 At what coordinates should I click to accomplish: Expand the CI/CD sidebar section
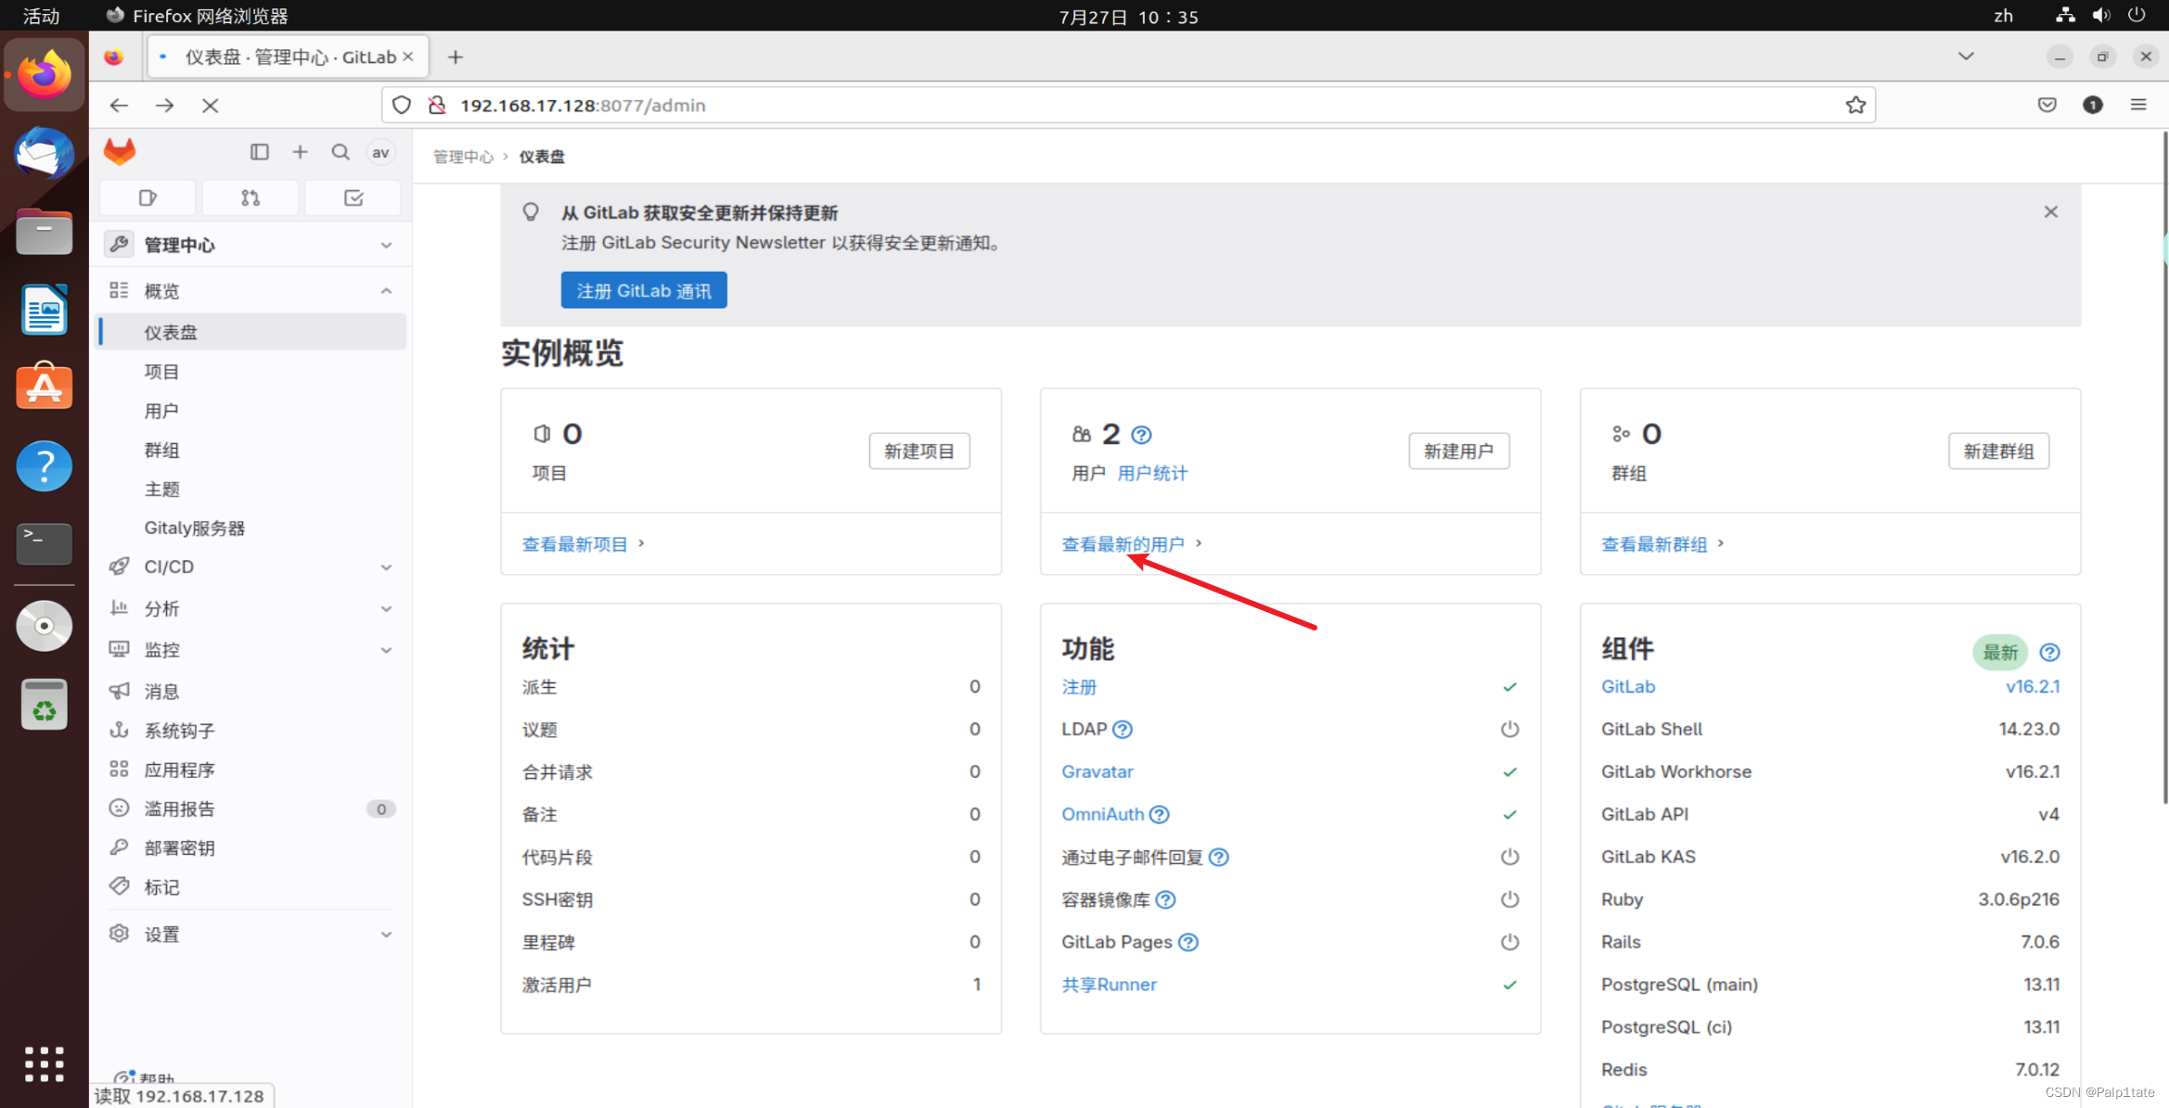point(250,567)
